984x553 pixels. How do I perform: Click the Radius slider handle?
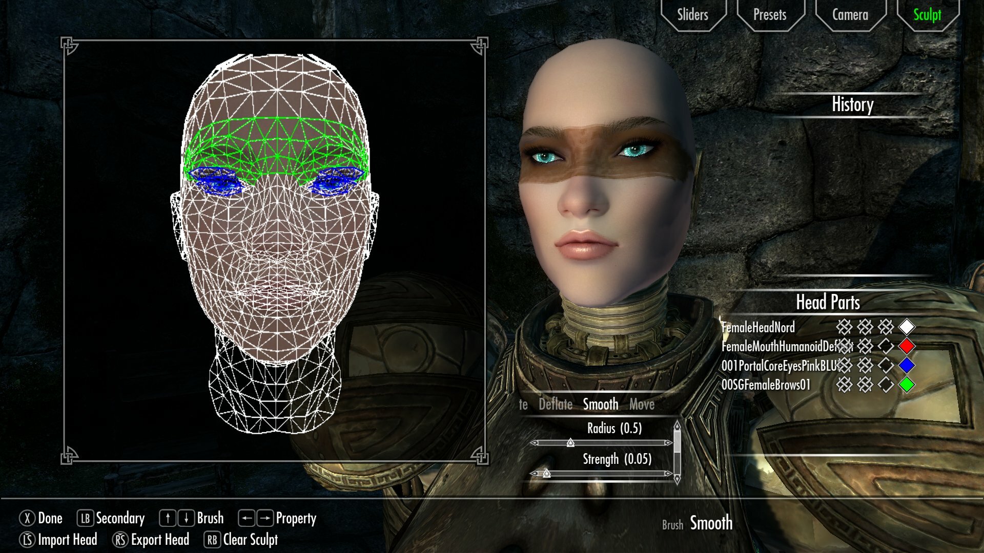pos(570,443)
